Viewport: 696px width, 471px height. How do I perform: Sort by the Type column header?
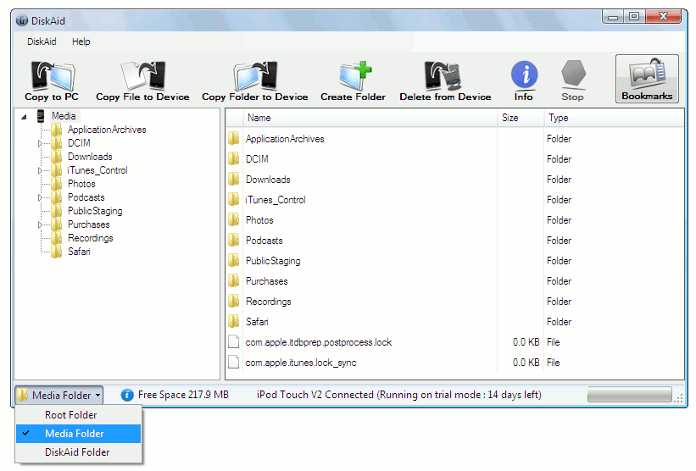point(614,118)
